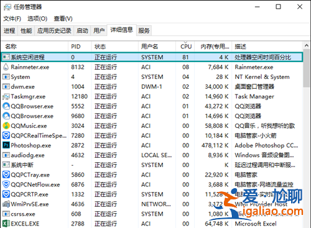
Task: Open the 文件(F) menu
Action: click(12, 19)
